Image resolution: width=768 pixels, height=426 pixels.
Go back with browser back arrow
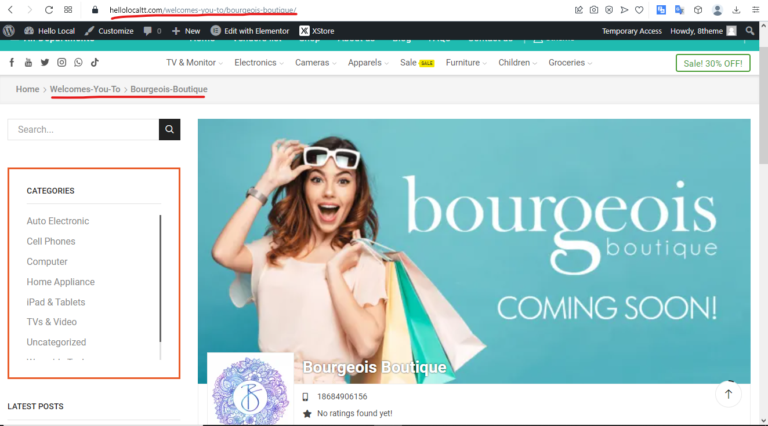[x=10, y=10]
